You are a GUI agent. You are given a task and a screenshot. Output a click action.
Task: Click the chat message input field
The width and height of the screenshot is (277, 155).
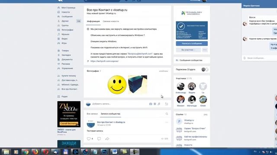click(x=261, y=58)
